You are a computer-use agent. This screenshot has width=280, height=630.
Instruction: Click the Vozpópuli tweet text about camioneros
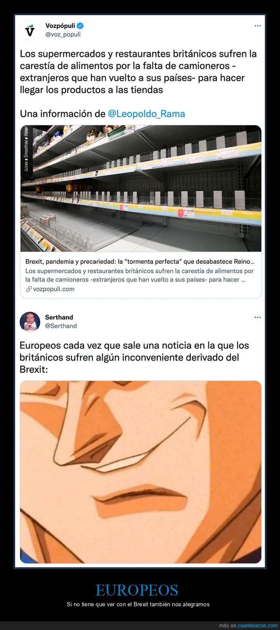click(138, 73)
